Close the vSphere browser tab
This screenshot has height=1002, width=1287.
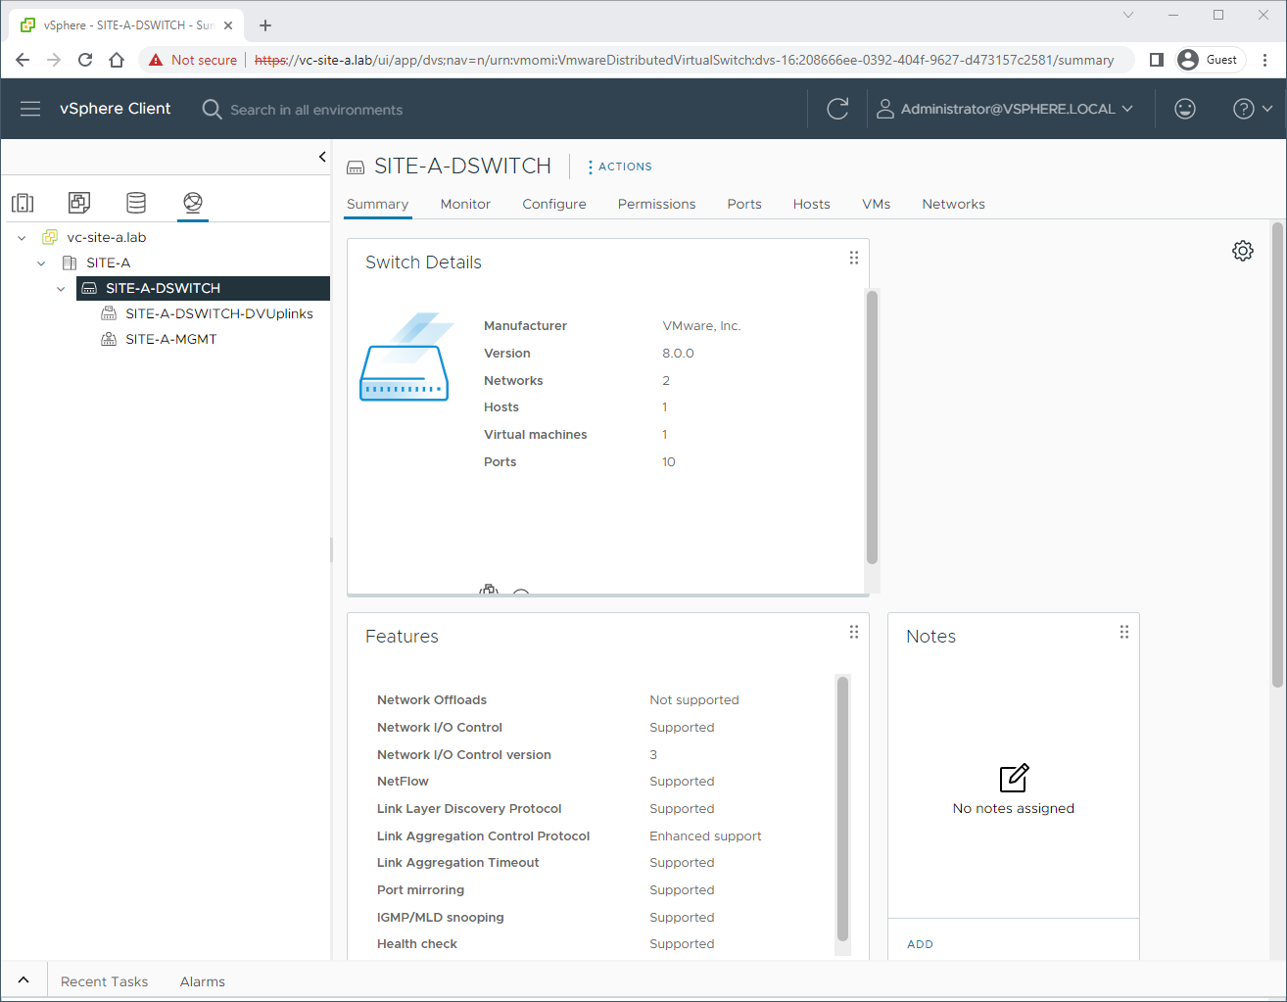tap(228, 25)
